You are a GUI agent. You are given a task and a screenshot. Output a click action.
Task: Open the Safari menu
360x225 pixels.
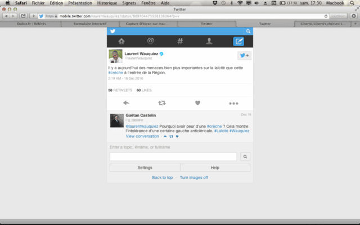[x=21, y=3]
